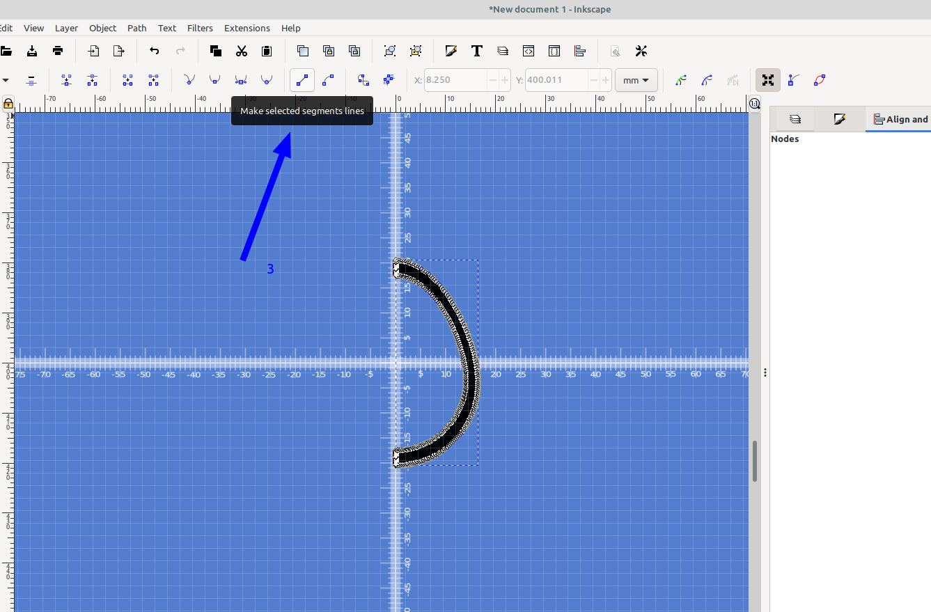Open the Extensions menu
The width and height of the screenshot is (931, 612).
pyautogui.click(x=247, y=28)
